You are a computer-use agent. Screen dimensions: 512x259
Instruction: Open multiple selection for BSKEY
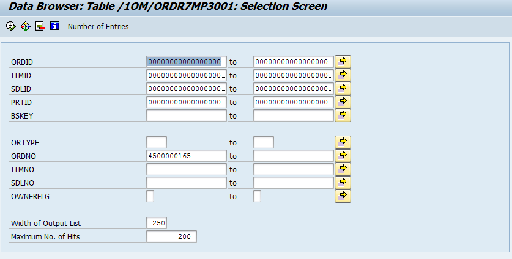(x=343, y=115)
